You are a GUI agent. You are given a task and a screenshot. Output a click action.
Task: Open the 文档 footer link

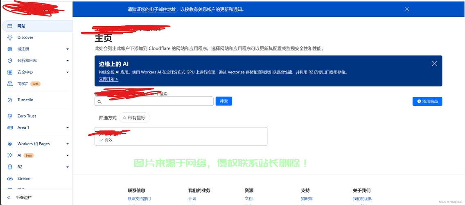[248, 198]
